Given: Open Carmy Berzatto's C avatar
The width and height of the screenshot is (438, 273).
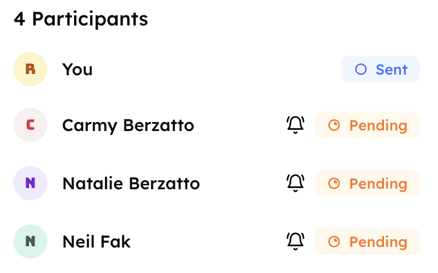Looking at the screenshot, I should coord(30,125).
